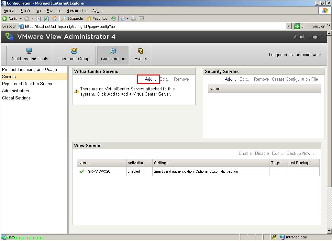Click Backup Now in View Servers

tap(300, 153)
